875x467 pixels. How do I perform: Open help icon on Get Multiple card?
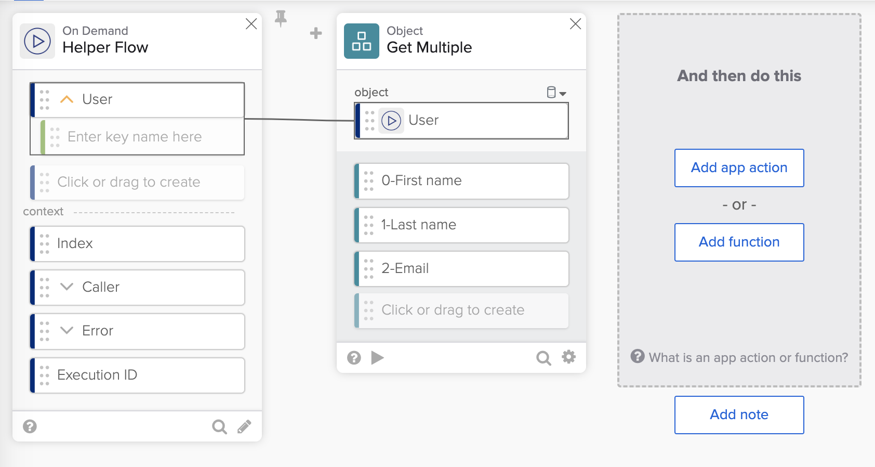pyautogui.click(x=354, y=358)
